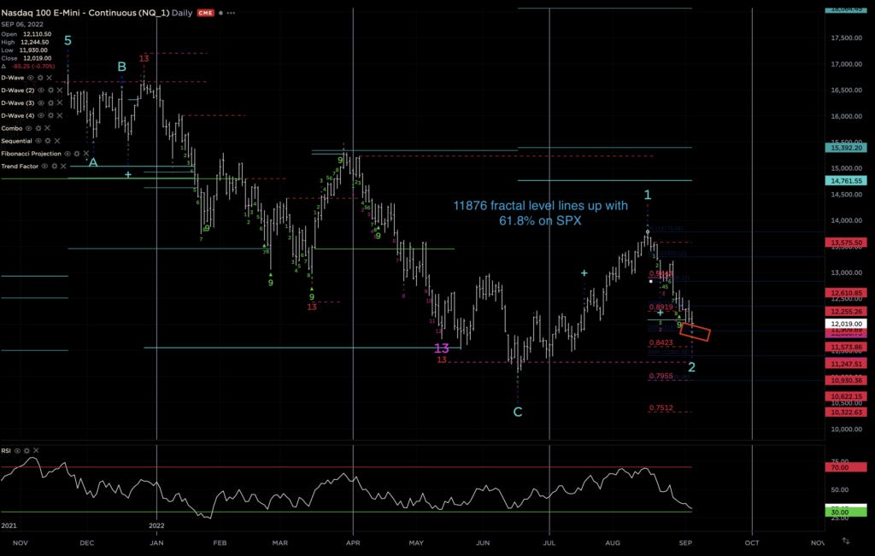Click the 0.7955 Fibonacci level label
Viewport: 875px width, 556px height.
point(661,376)
